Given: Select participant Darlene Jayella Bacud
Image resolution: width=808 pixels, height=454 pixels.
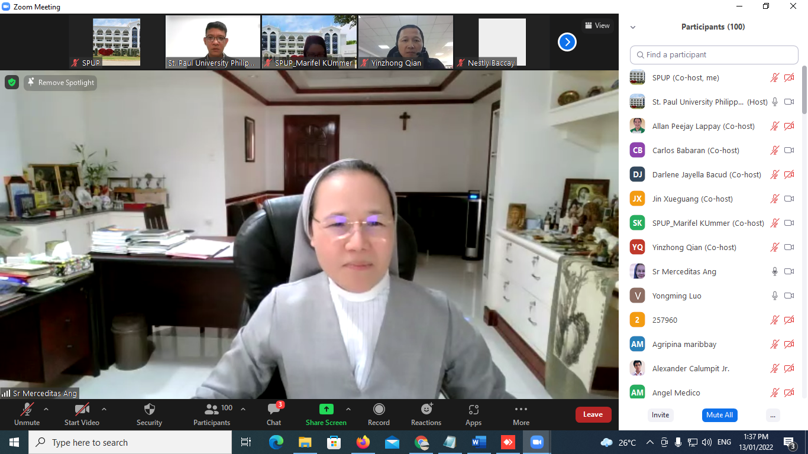Looking at the screenshot, I should tap(712, 174).
